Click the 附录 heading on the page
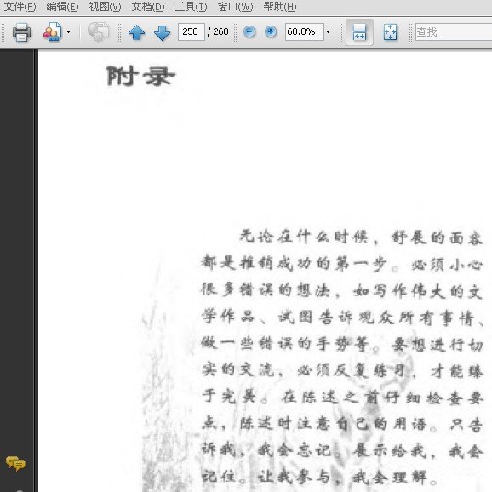492x492 pixels. tap(140, 76)
